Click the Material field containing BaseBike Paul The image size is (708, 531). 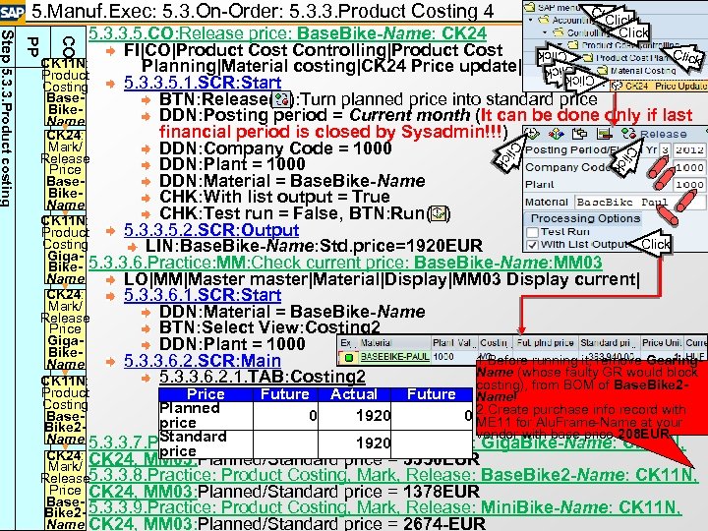point(638,203)
